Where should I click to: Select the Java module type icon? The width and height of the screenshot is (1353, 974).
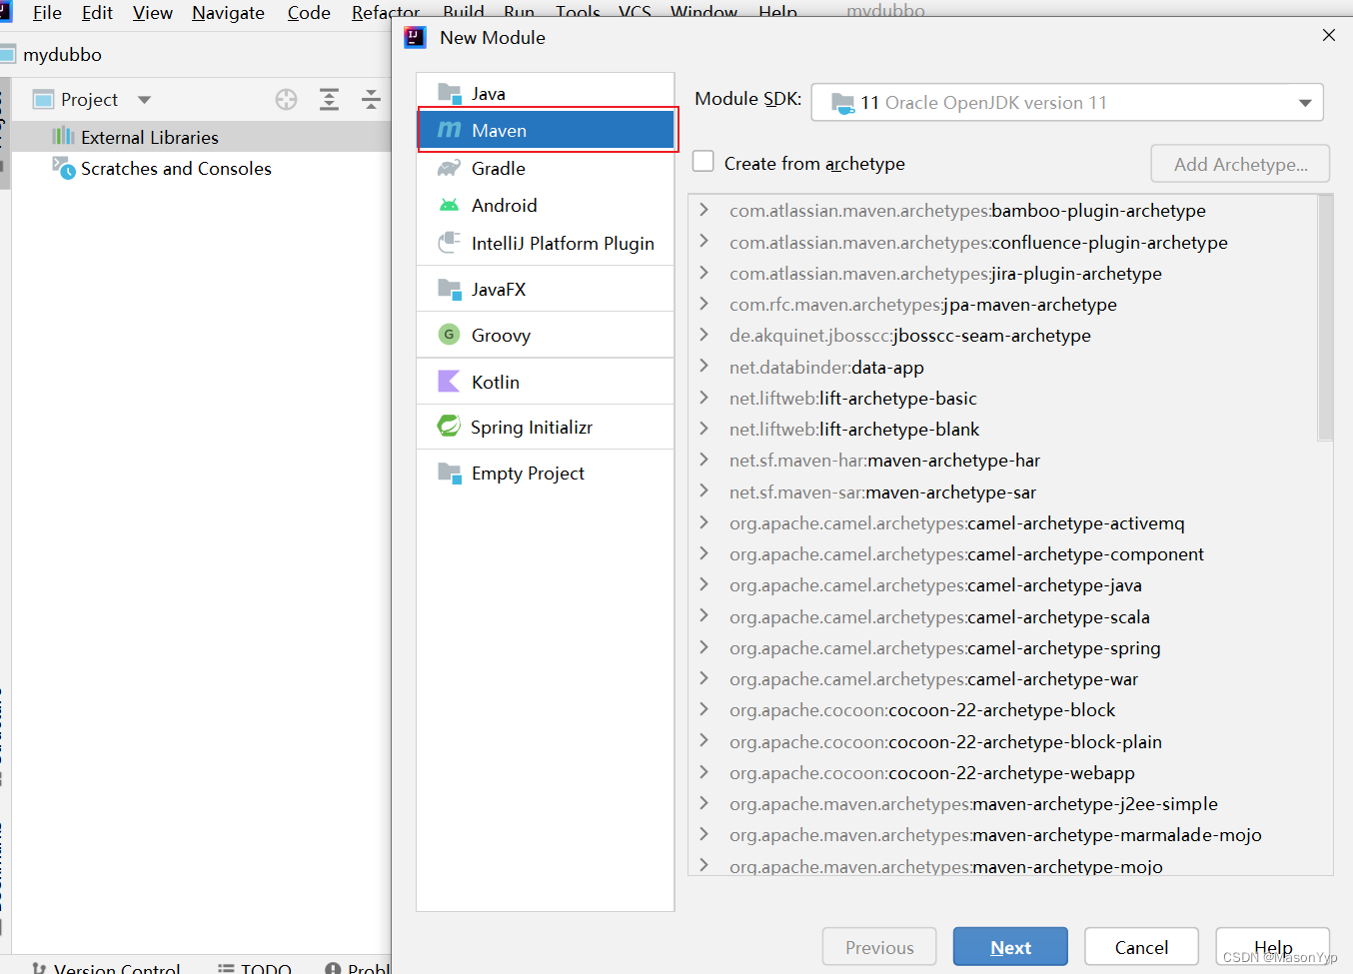(x=450, y=93)
